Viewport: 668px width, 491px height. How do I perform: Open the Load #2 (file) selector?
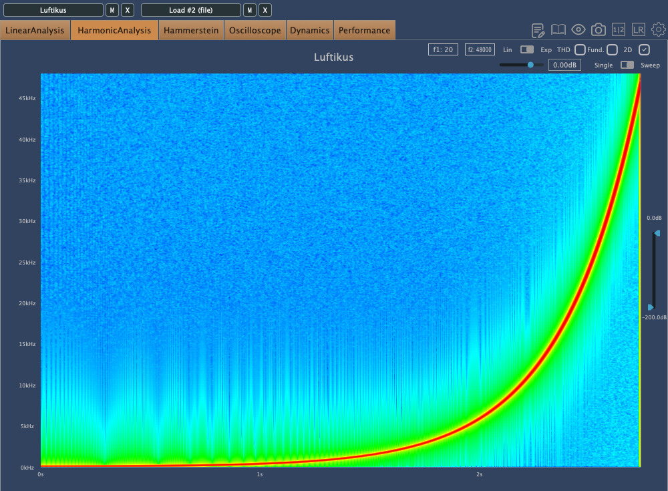[190, 10]
